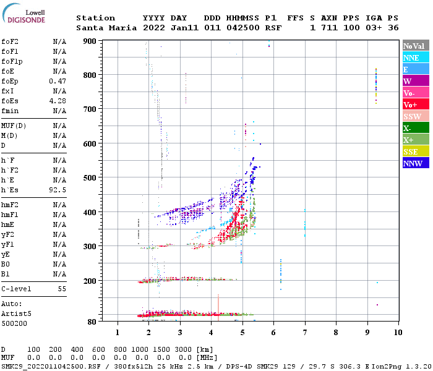433x371 pixels.
Task: Click the 900 y-axis label
Action: (x=90, y=41)
